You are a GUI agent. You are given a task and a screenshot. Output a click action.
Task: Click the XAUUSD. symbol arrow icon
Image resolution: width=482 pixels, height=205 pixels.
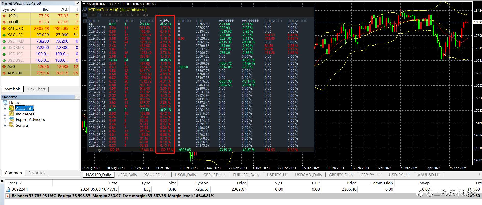[4, 29]
